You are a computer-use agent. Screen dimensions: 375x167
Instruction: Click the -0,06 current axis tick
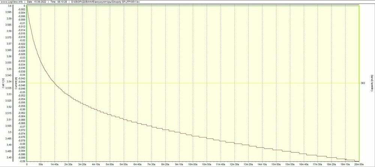(x=22, y=109)
